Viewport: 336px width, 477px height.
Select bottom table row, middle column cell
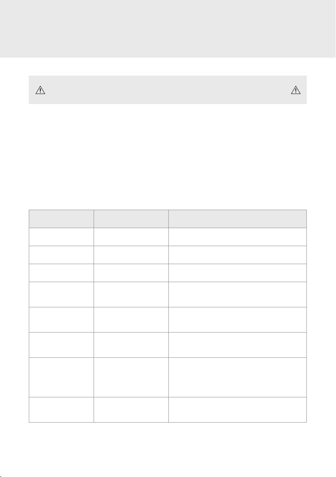coord(131,410)
